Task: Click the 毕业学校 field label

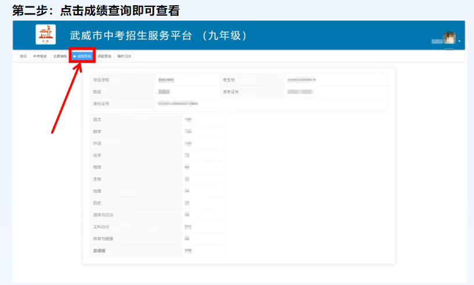Action: [x=102, y=79]
